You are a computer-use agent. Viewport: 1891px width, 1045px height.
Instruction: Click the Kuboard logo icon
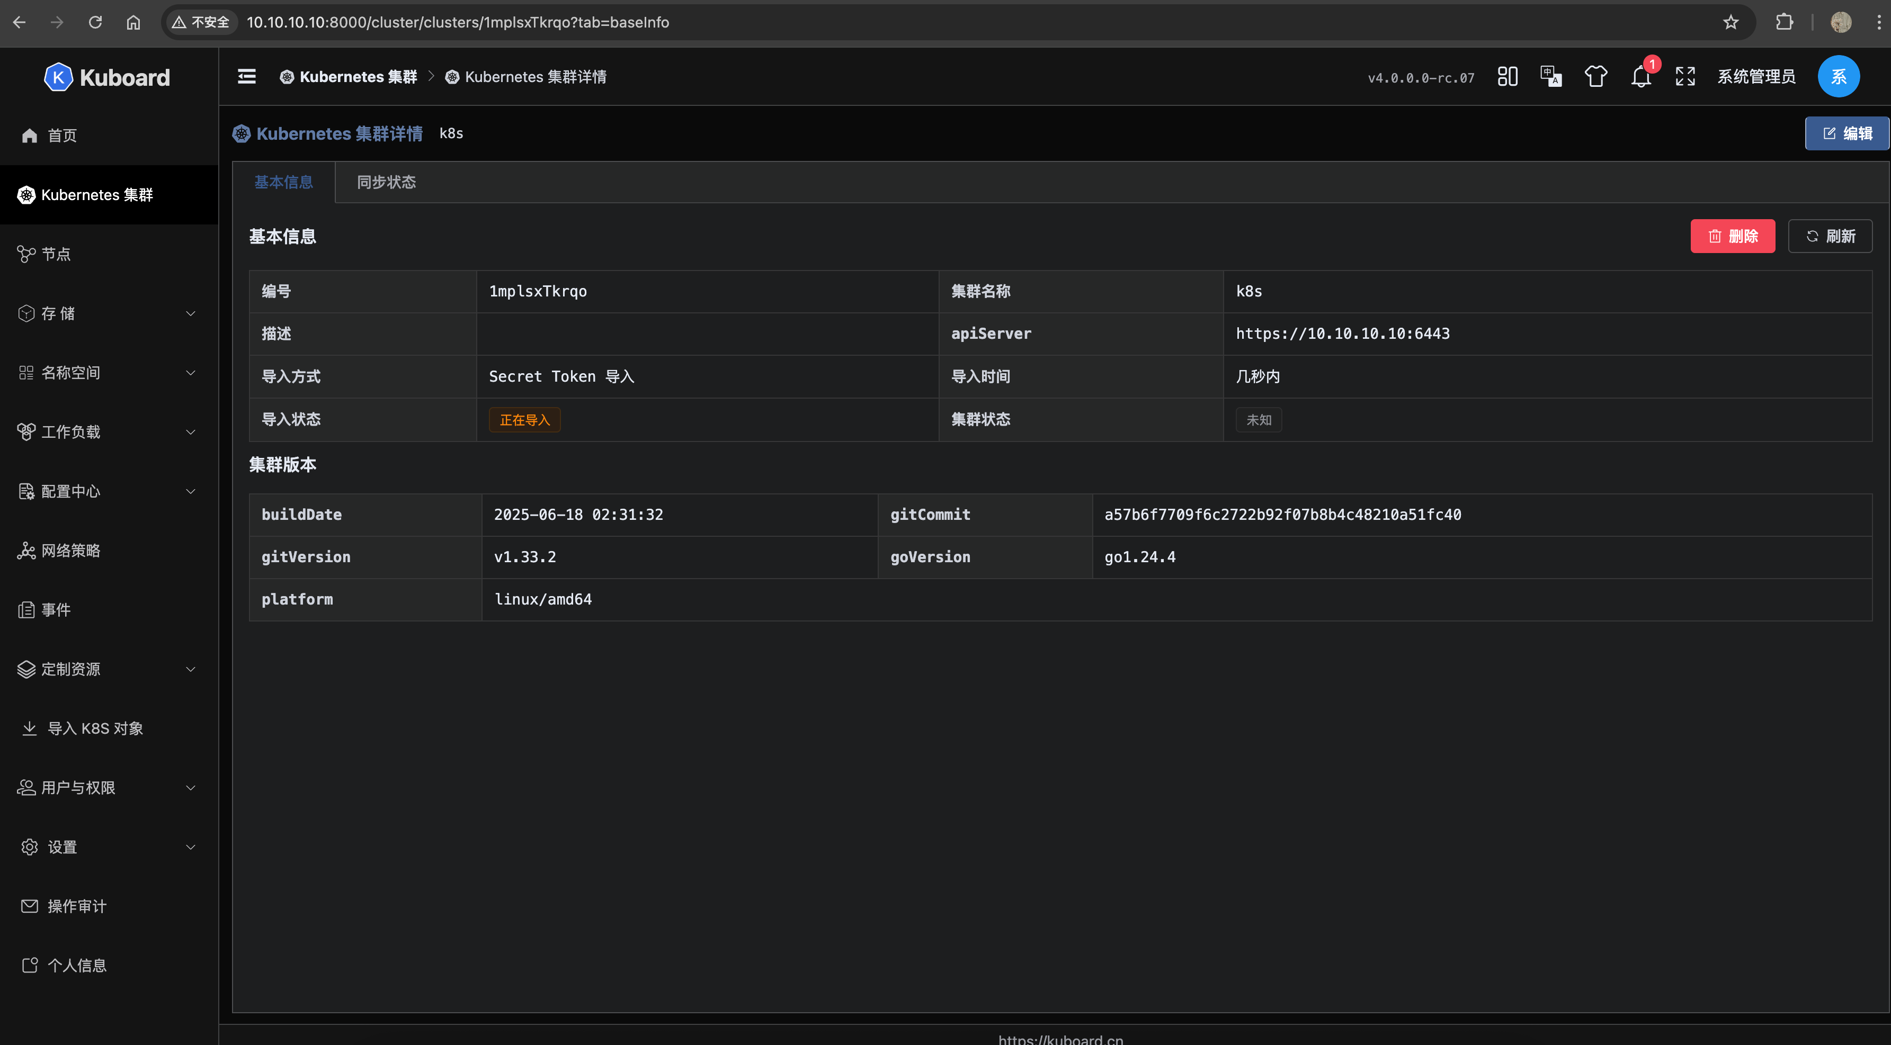point(58,77)
